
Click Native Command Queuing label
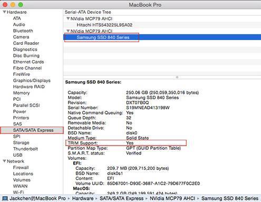click(x=95, y=113)
